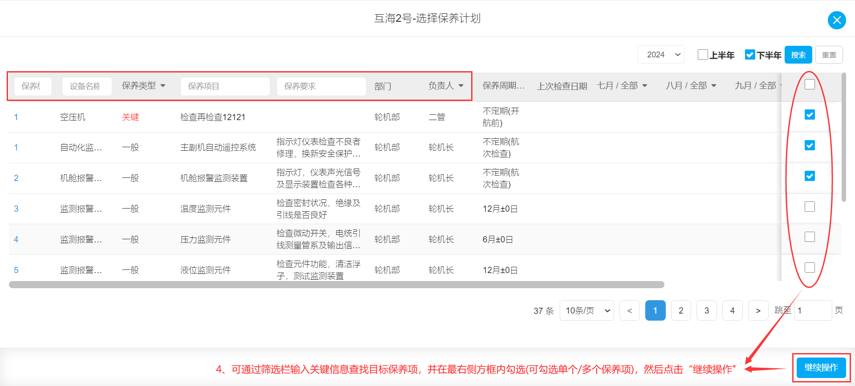This screenshot has height=386, width=855.
Task: Toggle the select-all checkbox in header
Action: coord(810,84)
